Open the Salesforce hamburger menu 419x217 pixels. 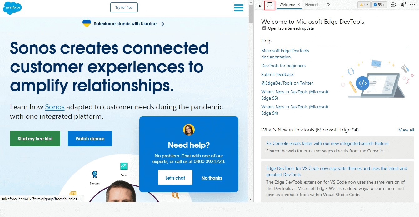[x=239, y=8]
